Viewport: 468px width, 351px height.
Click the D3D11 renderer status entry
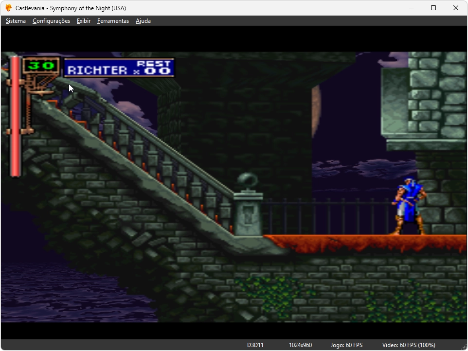[255, 345]
